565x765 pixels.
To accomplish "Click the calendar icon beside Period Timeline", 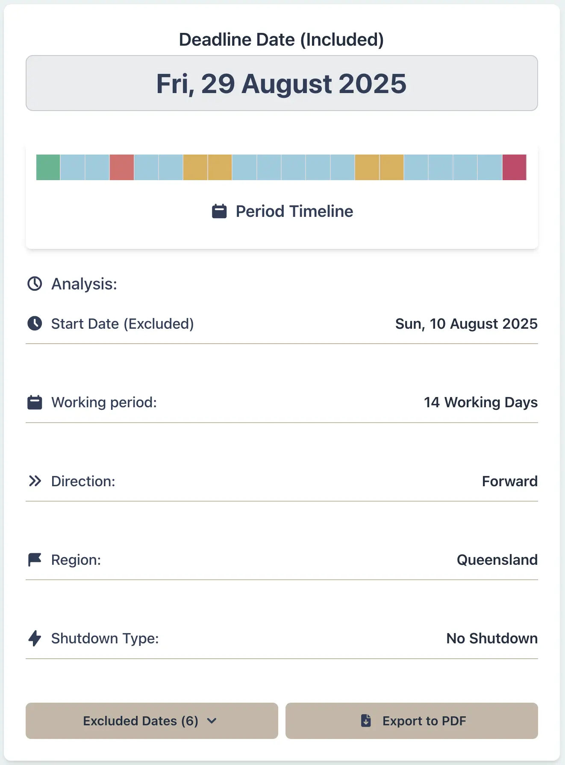I will coord(219,210).
